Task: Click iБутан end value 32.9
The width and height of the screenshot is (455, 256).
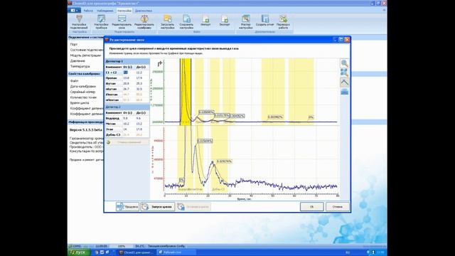Action: pyautogui.click(x=139, y=89)
